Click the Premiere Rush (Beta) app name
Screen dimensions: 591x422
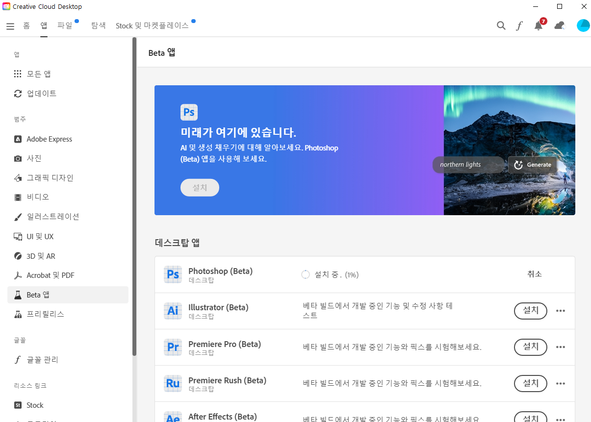[x=227, y=380]
